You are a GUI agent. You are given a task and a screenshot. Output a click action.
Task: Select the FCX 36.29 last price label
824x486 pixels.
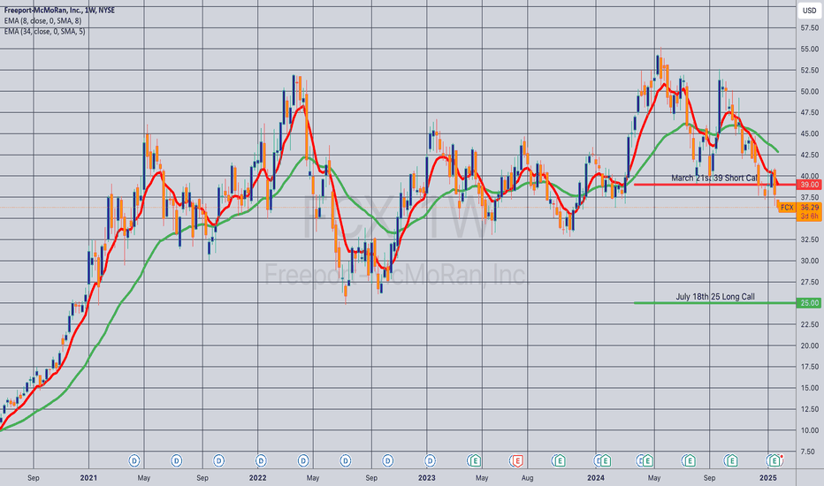[x=799, y=208]
